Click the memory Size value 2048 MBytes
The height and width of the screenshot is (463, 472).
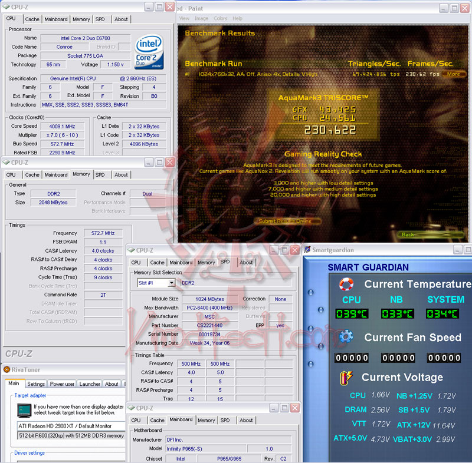[x=53, y=203]
